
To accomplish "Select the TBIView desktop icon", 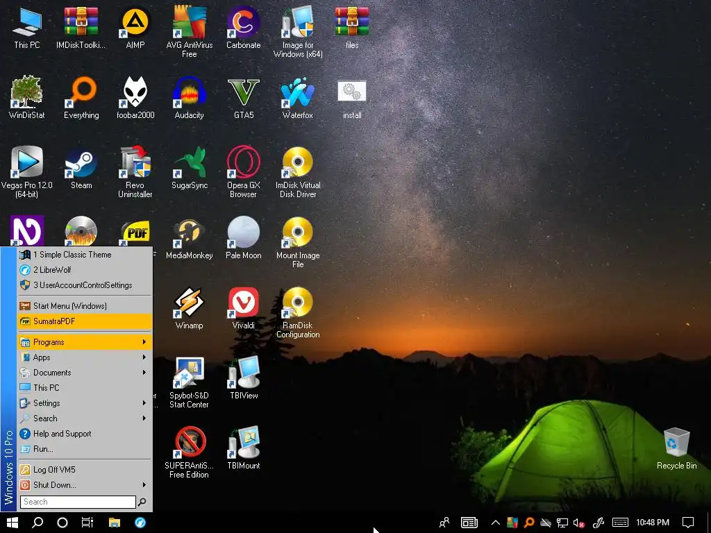I will pyautogui.click(x=244, y=378).
